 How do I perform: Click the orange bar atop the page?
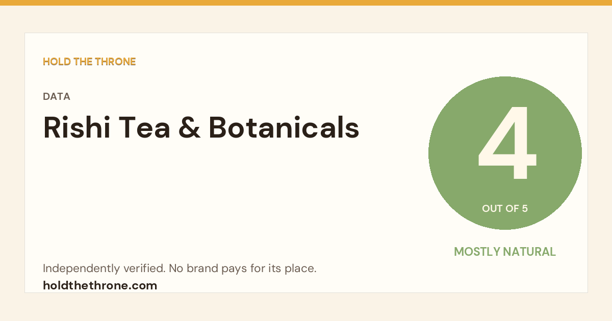[x=306, y=3]
